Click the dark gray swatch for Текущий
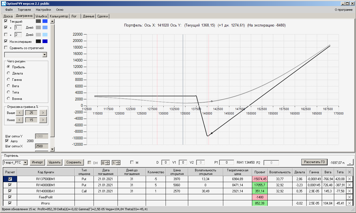 pyautogui.click(x=38, y=21)
